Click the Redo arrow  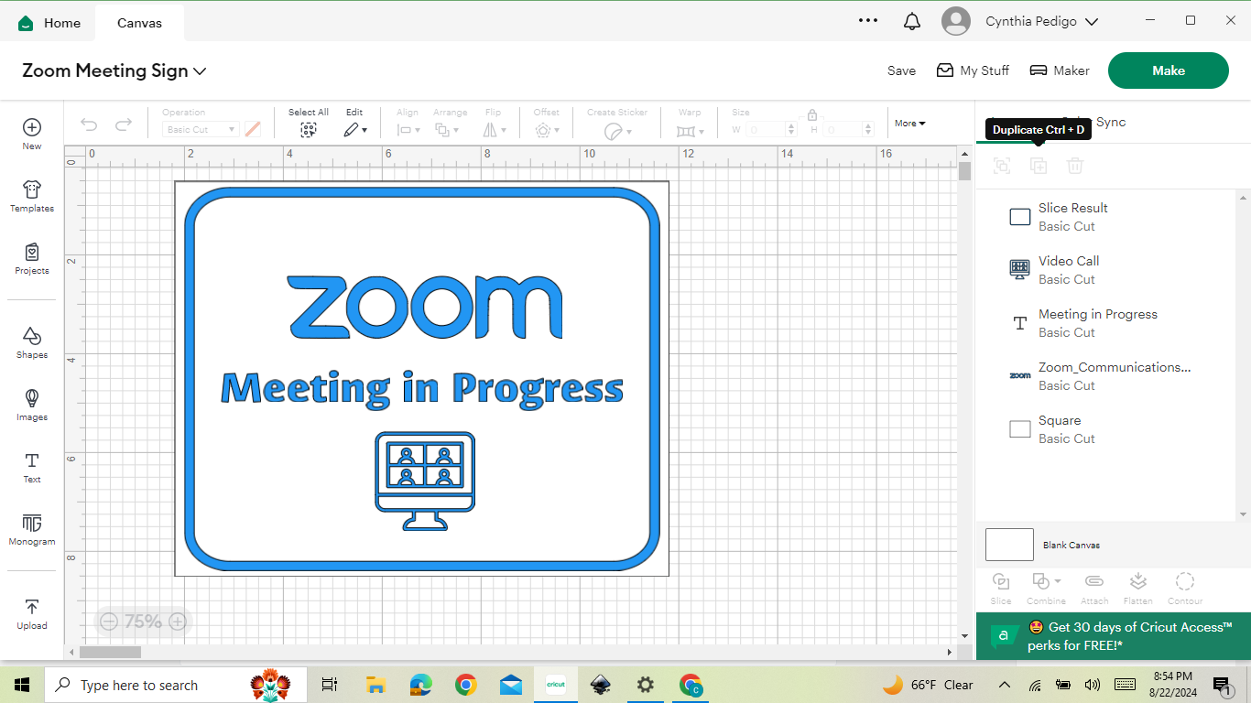click(x=124, y=125)
